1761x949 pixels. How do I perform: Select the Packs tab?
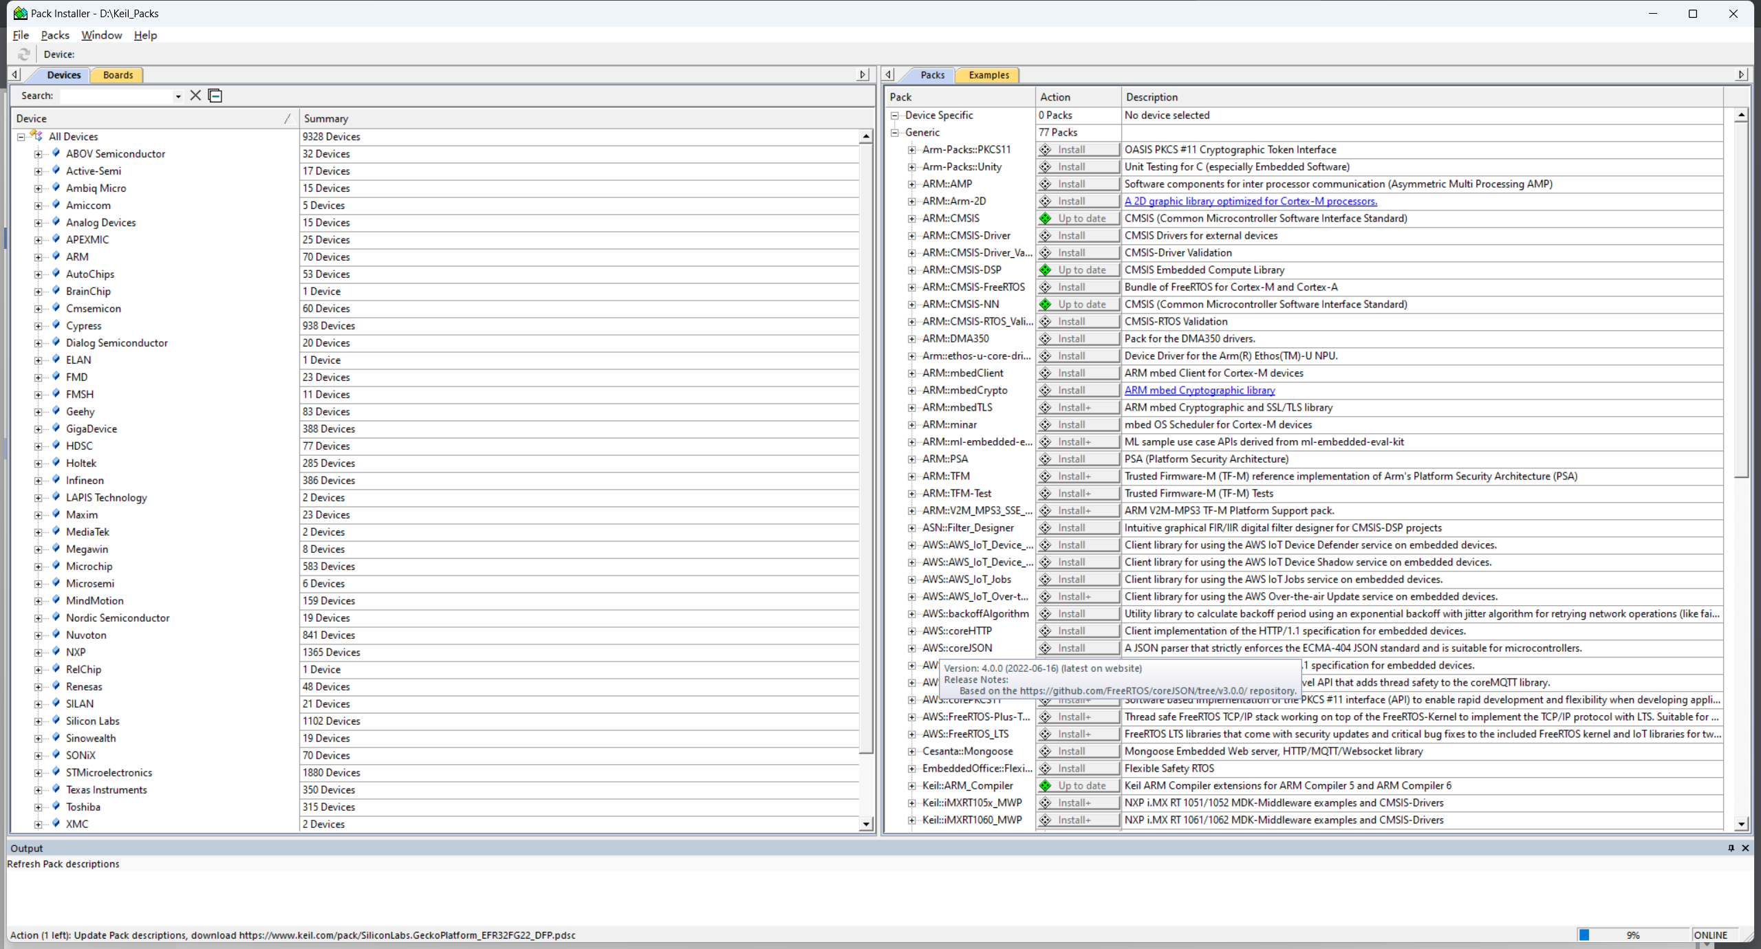pos(932,75)
